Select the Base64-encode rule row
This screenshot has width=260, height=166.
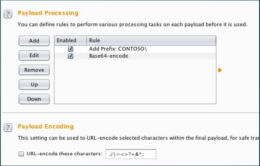tap(135, 56)
